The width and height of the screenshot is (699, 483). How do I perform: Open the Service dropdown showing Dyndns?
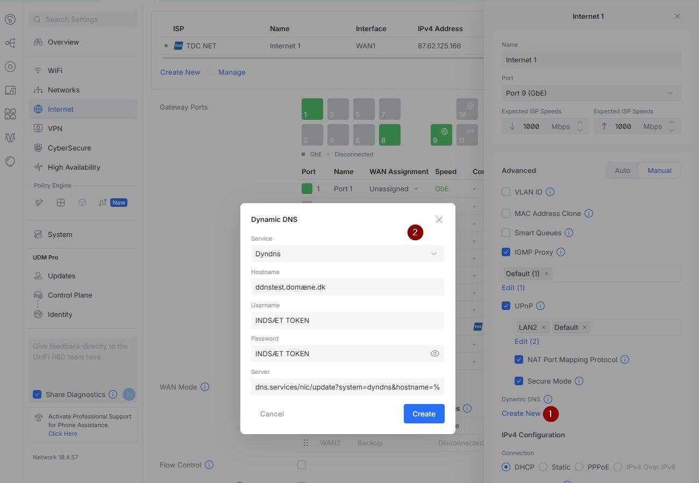click(x=347, y=254)
